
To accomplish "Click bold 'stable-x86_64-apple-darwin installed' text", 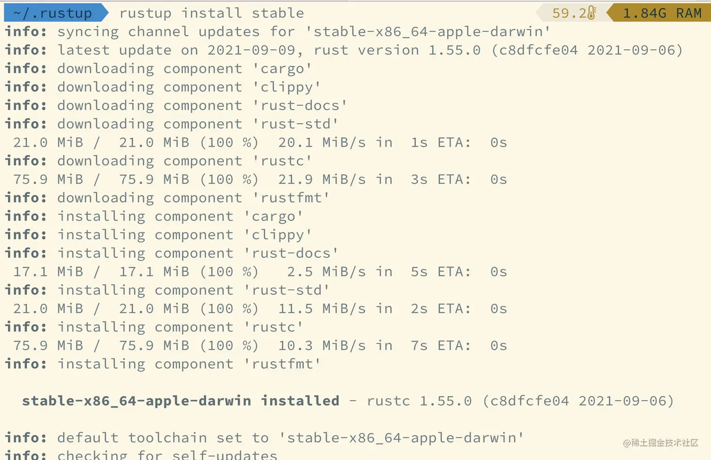I will 181,401.
